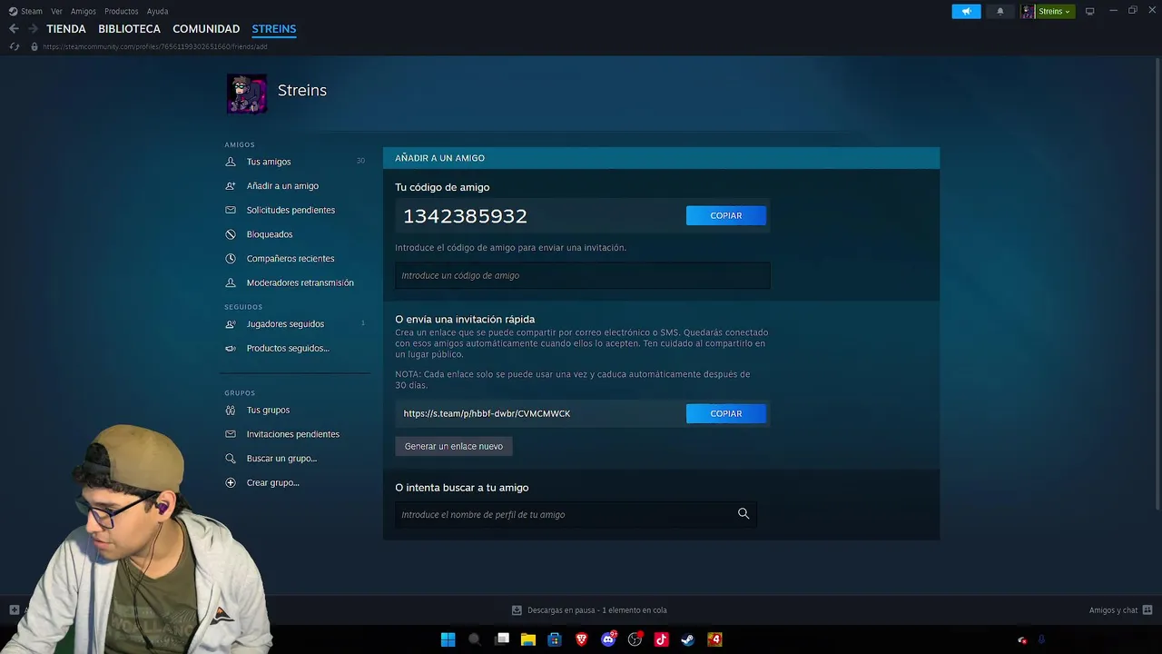The width and height of the screenshot is (1162, 654).
Task: Enter Big Picture mode via monitor icon
Action: click(x=1090, y=11)
